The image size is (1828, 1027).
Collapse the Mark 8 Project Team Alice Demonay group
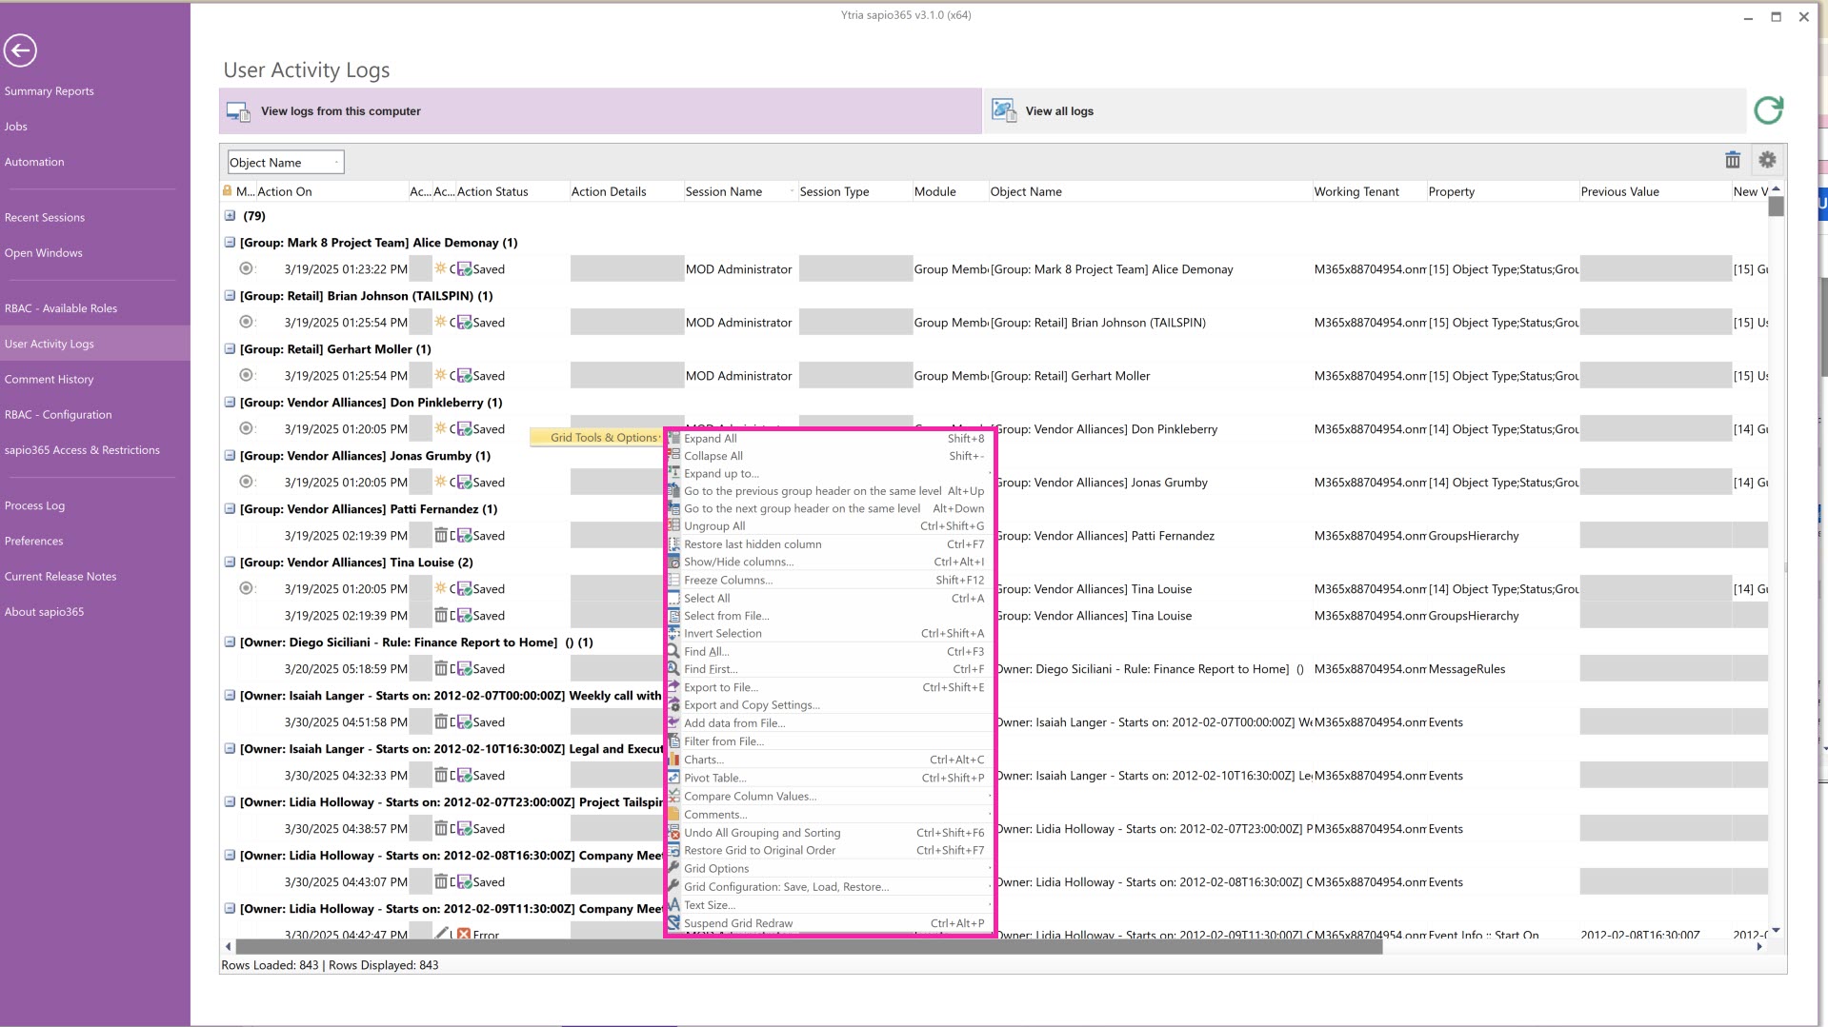pos(230,243)
